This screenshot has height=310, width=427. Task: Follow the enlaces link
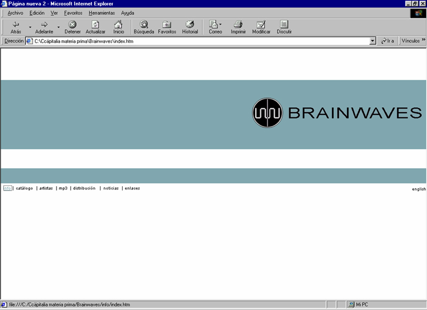pyautogui.click(x=132, y=188)
